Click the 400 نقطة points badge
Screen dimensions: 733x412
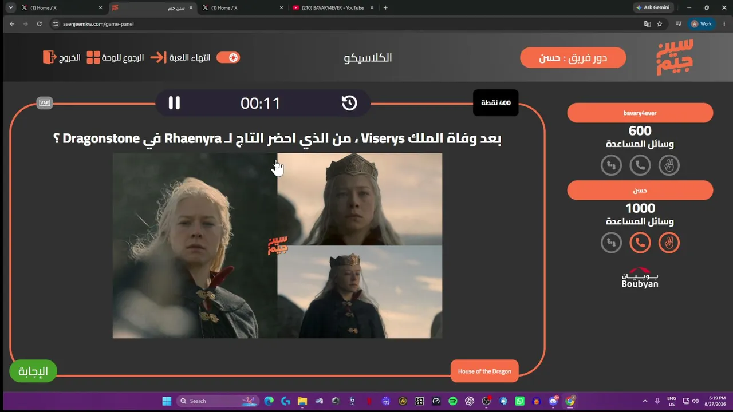pos(496,103)
